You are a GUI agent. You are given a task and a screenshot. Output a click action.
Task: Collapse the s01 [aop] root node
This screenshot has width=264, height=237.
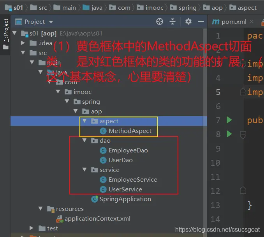15,33
